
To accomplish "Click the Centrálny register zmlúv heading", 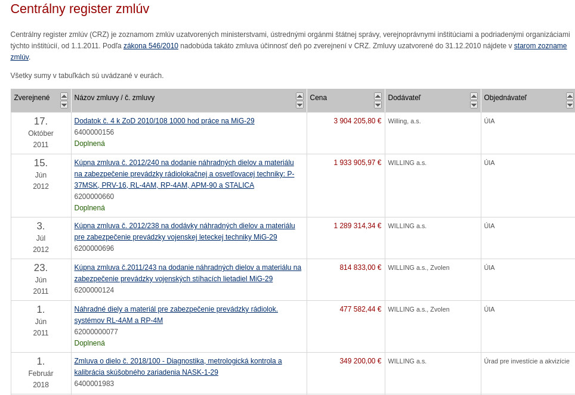I will (80, 9).
